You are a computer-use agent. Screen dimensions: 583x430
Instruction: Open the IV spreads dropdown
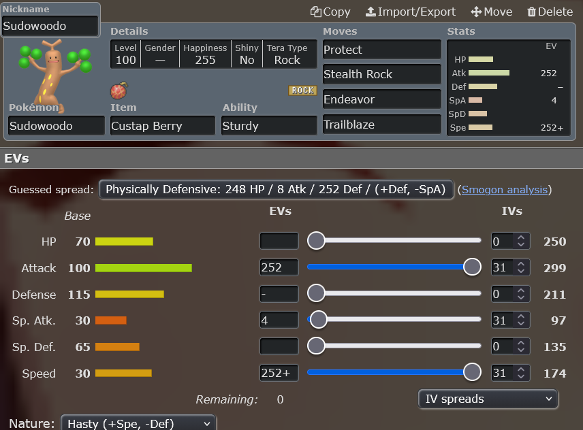tap(488, 399)
